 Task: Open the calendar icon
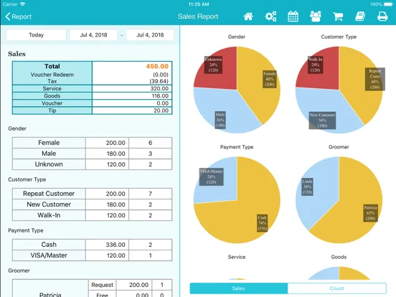[293, 16]
